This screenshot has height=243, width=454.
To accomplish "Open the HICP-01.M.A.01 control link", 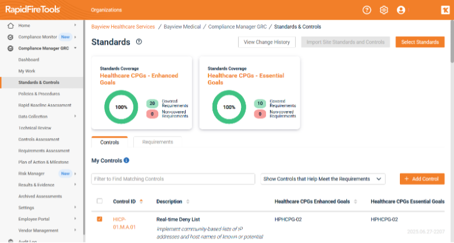I will 124,223.
